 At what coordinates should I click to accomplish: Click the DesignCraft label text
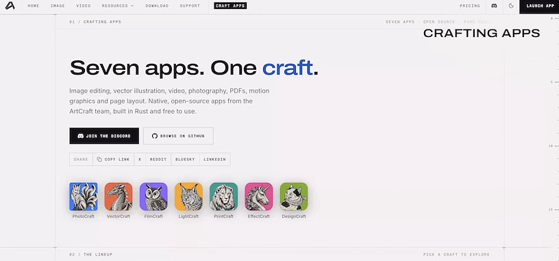coord(294,216)
